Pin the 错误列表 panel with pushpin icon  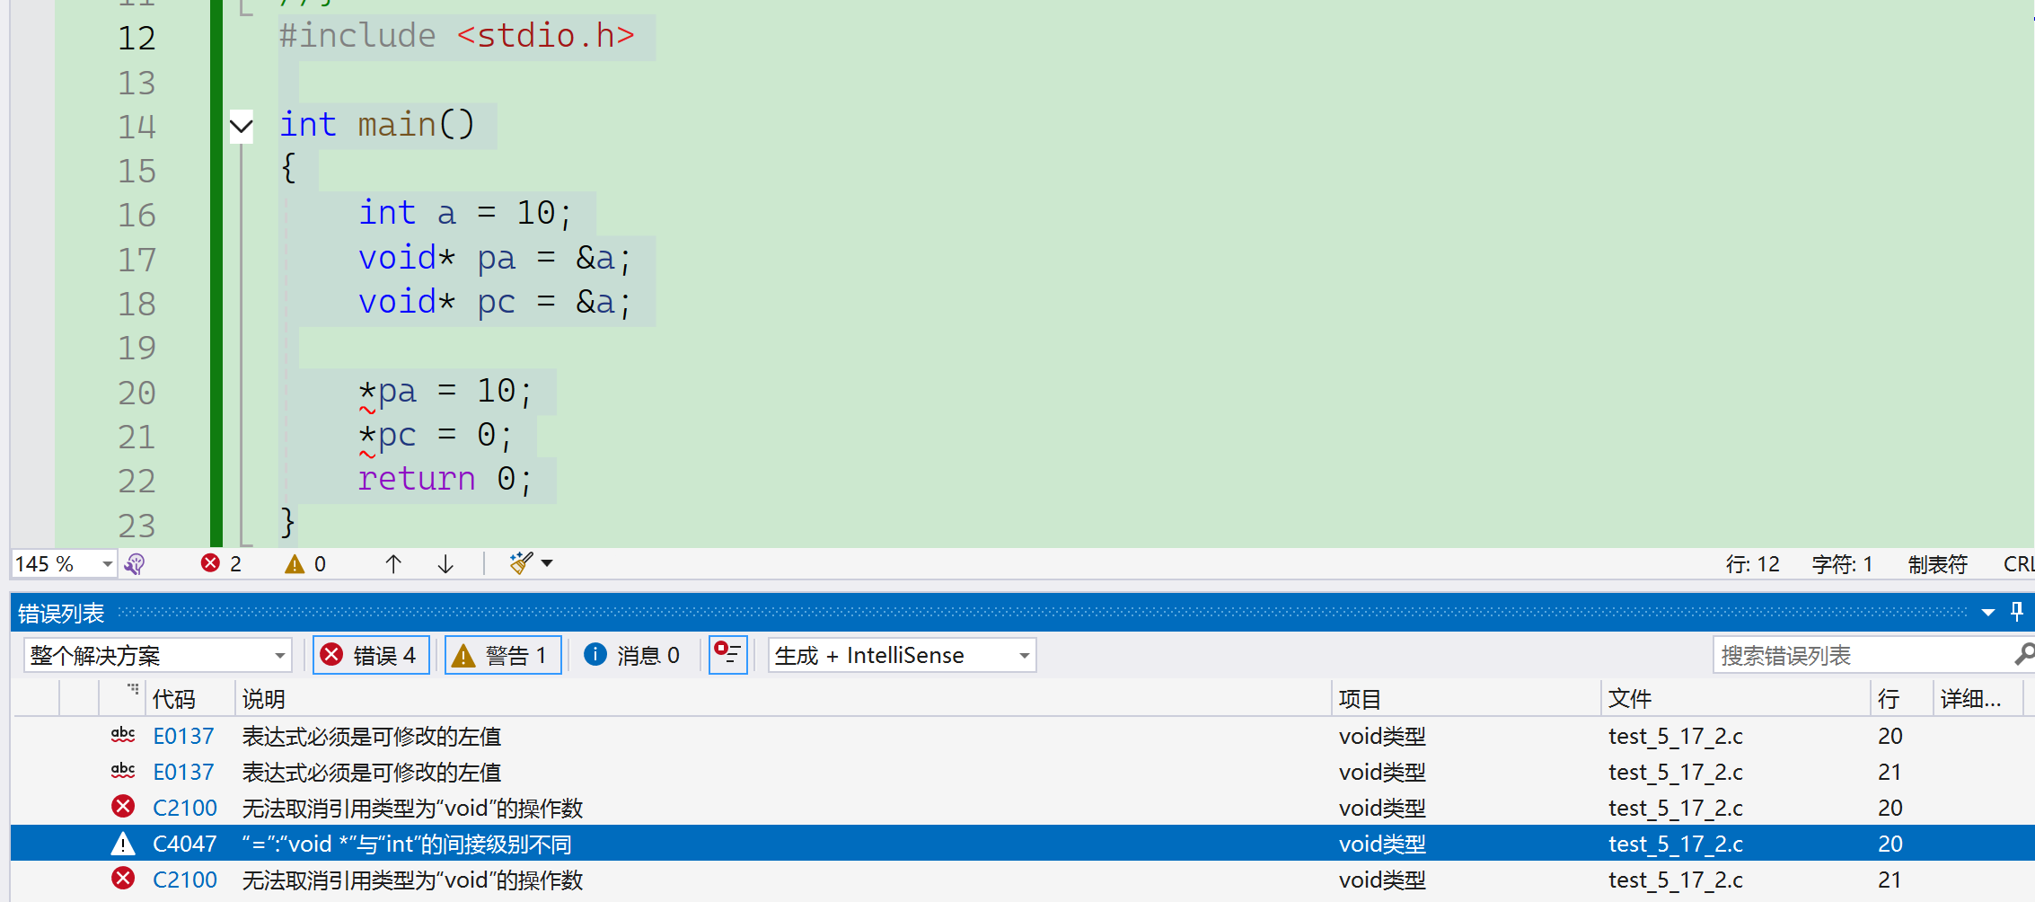tap(2017, 612)
